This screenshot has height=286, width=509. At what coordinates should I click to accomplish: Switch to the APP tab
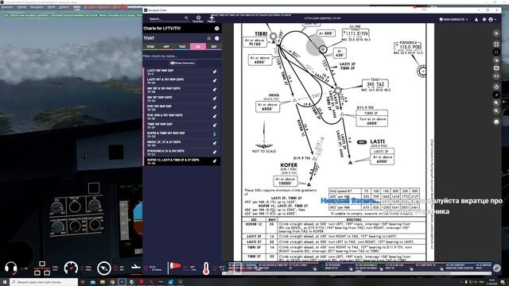tap(166, 47)
